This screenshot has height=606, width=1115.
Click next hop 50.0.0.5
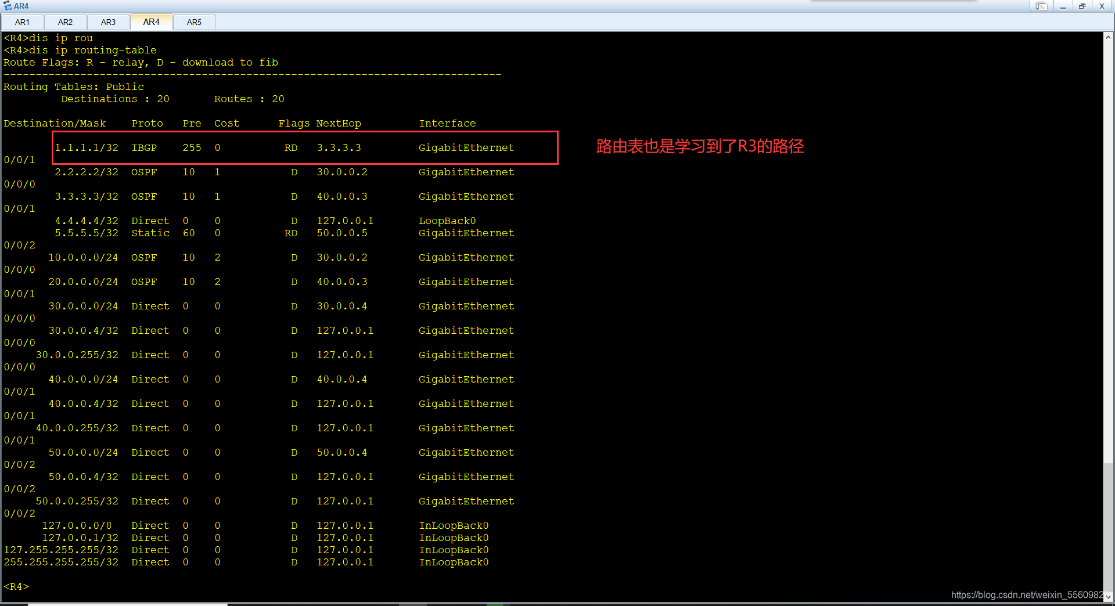342,233
